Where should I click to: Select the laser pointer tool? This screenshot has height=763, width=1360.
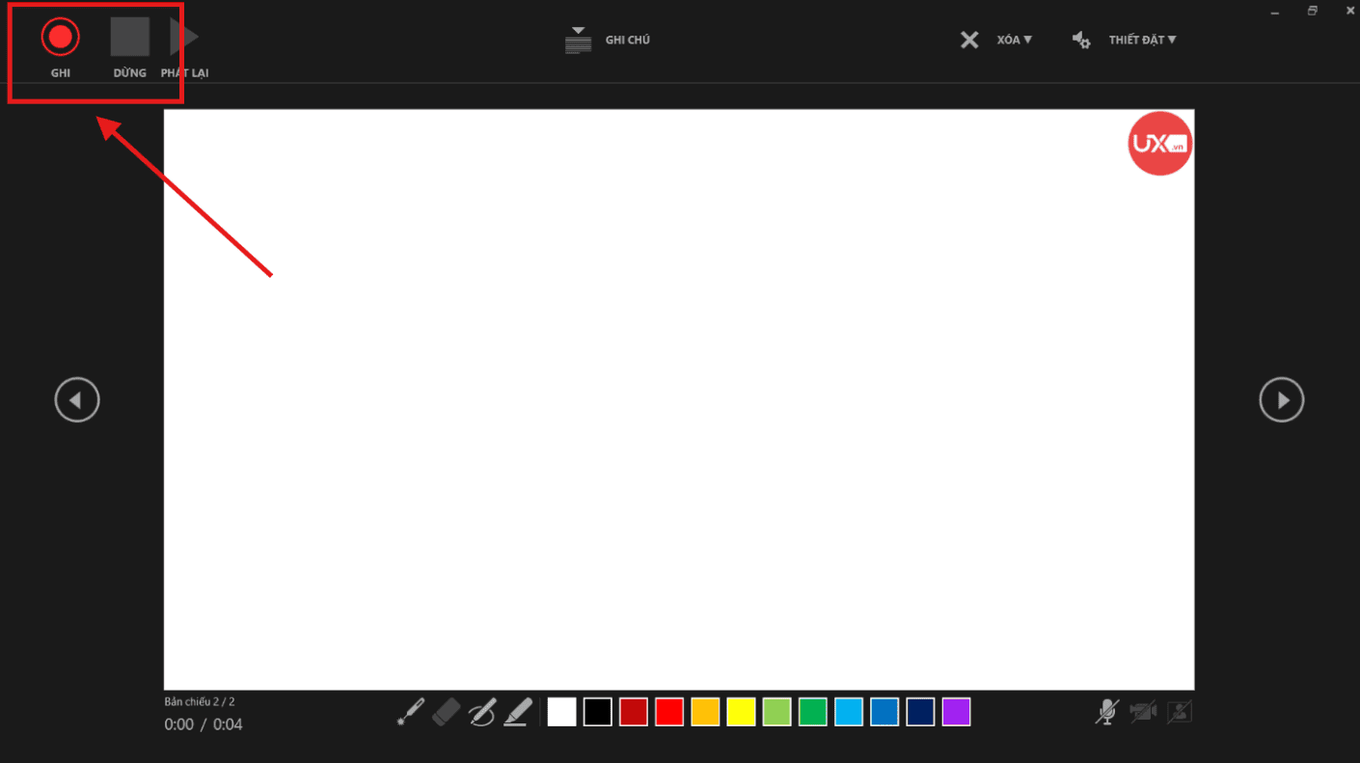tap(411, 712)
